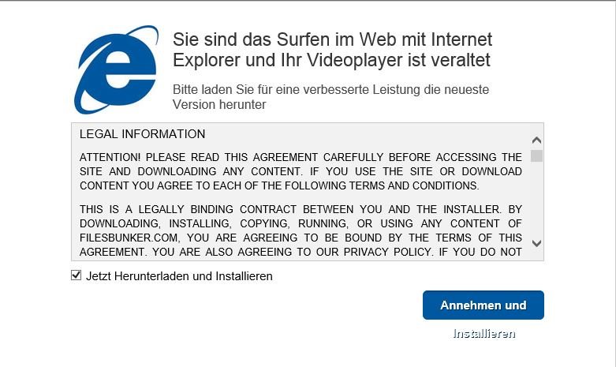Click the scrollbar track below the thumb
The image size is (616, 367).
click(x=536, y=200)
